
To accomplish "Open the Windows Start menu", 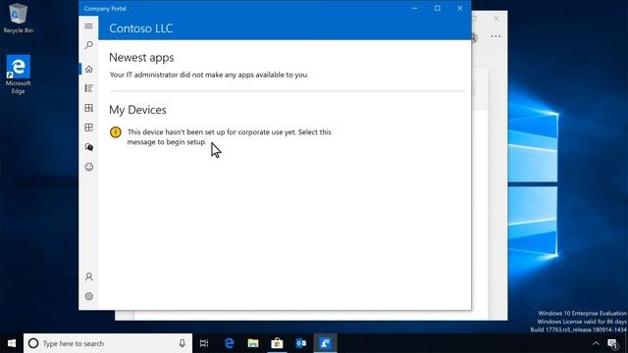I will click(12, 343).
